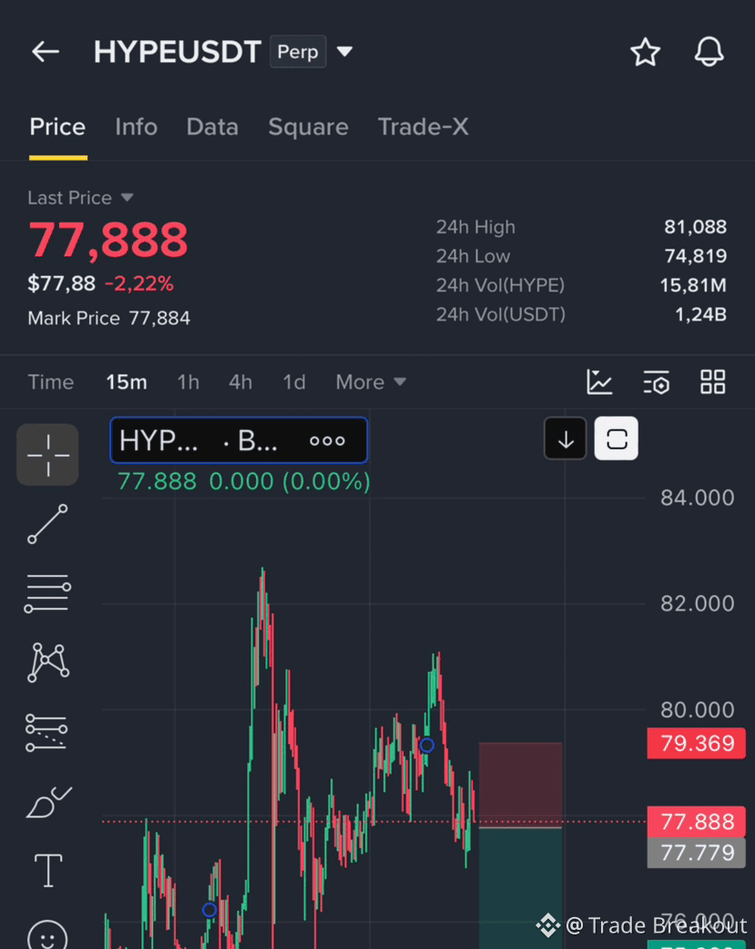Select the long/short position projection tool
Image resolution: width=755 pixels, height=949 pixels.
(46, 733)
